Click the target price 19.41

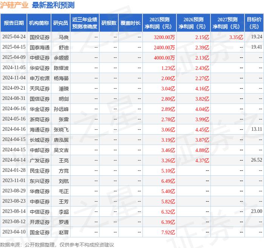pos(256,47)
